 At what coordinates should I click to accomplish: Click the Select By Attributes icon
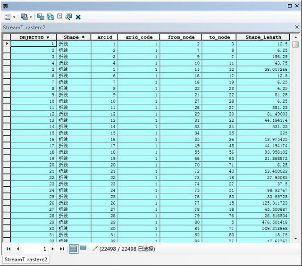click(x=41, y=17)
